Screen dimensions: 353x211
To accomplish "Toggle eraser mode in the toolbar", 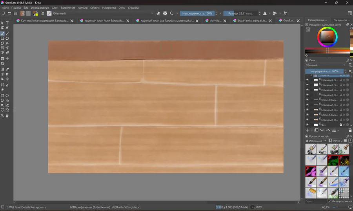I will (158, 13).
